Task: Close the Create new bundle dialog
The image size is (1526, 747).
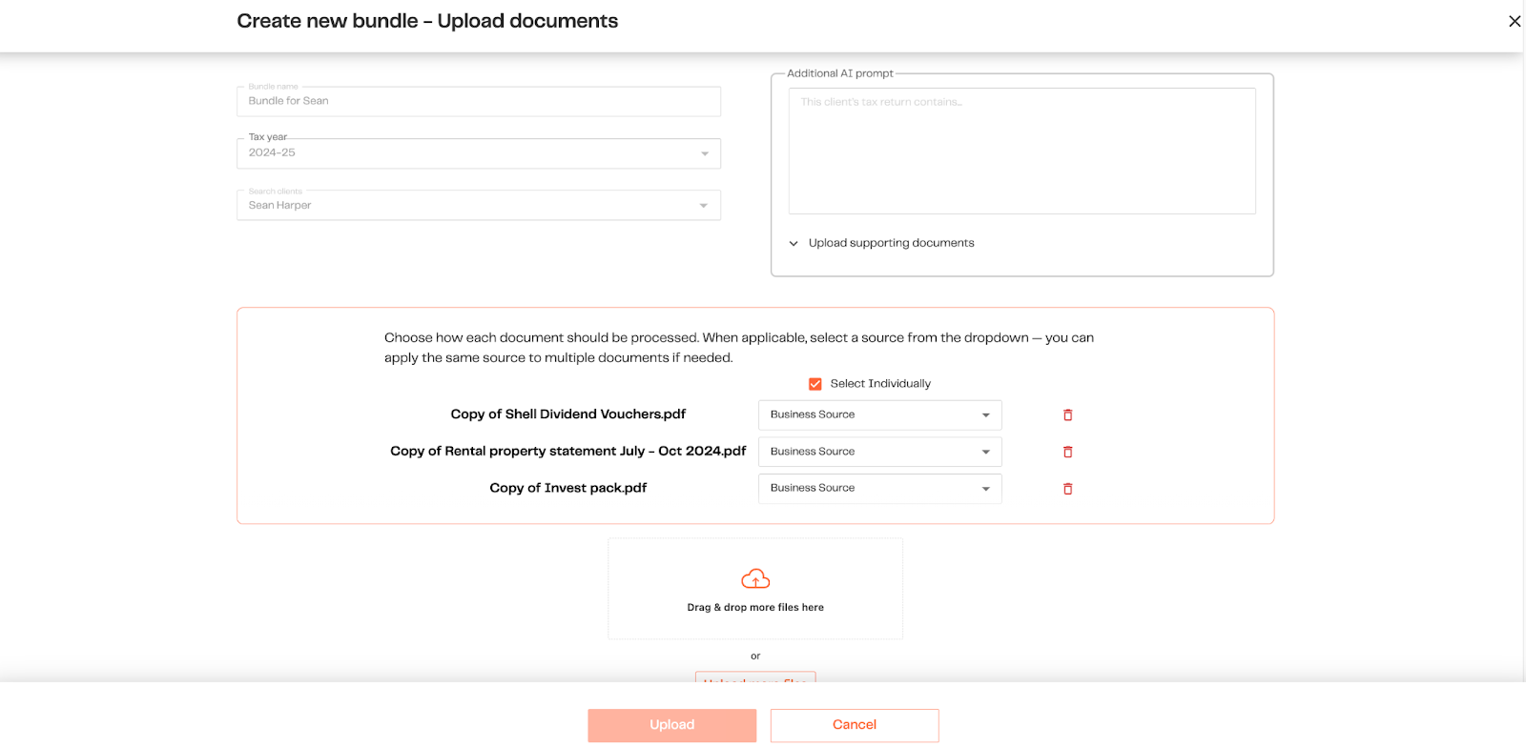Action: [x=1514, y=21]
